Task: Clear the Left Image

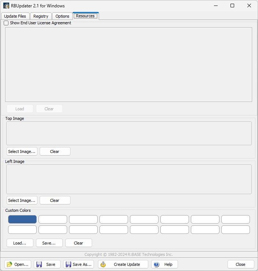Action: pos(55,200)
